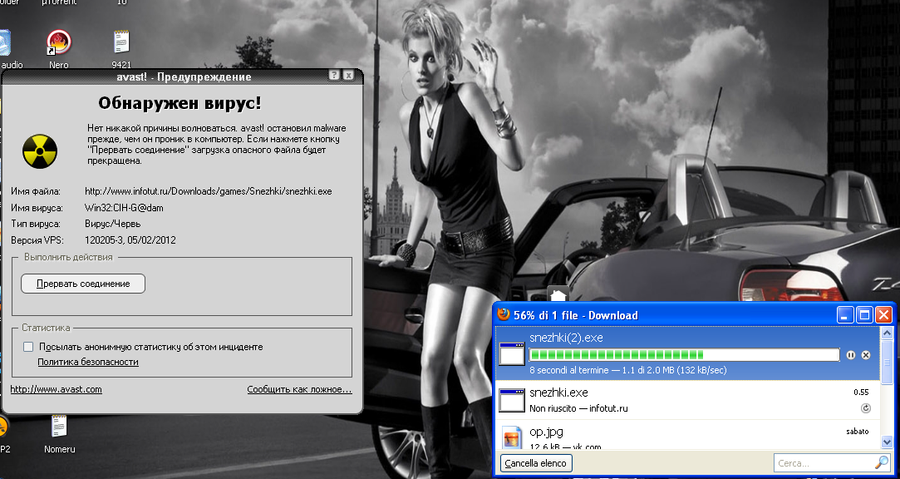
Task: Open the Nero desktop shortcut
Action: 58,43
